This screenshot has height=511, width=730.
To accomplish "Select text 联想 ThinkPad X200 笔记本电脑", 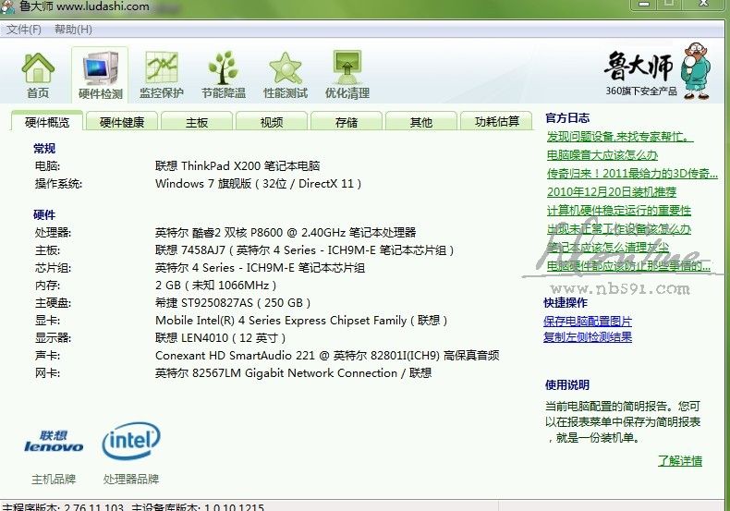I will [x=237, y=166].
